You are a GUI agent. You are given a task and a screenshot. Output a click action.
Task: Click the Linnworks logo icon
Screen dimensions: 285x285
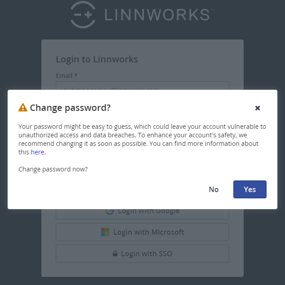(83, 14)
